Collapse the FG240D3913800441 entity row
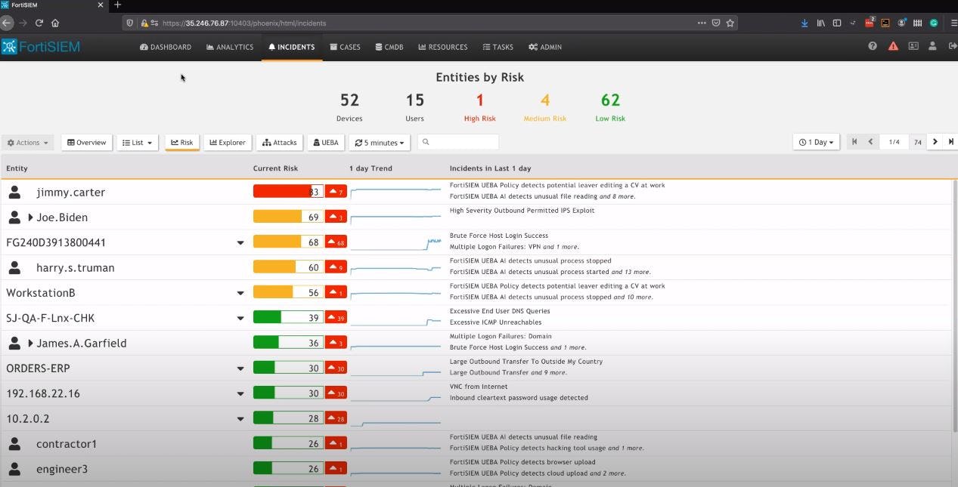Image resolution: width=958 pixels, height=487 pixels. pyautogui.click(x=240, y=242)
